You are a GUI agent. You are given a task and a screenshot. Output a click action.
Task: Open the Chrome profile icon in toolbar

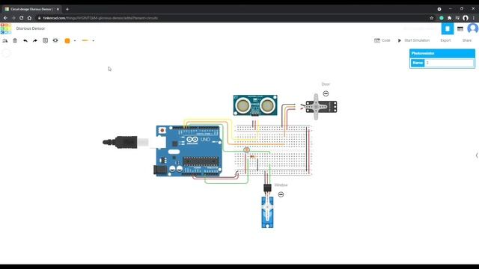466,18
